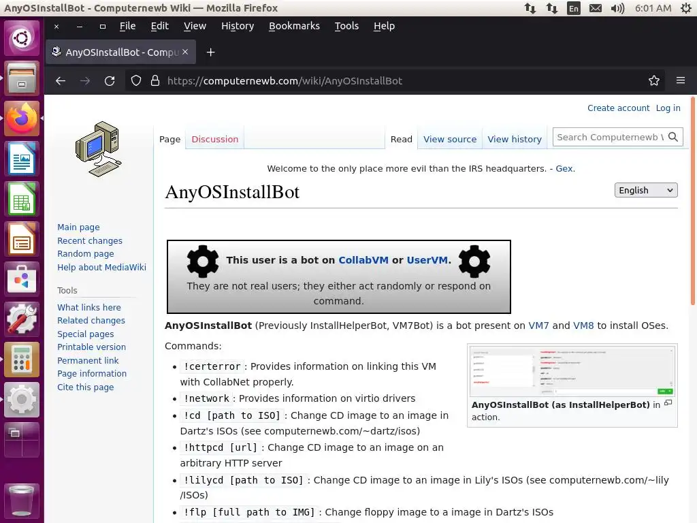Image resolution: width=697 pixels, height=523 pixels.
Task: Click the Create account link
Action: (x=618, y=108)
